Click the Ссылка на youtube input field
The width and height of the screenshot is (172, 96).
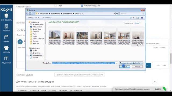(80, 75)
